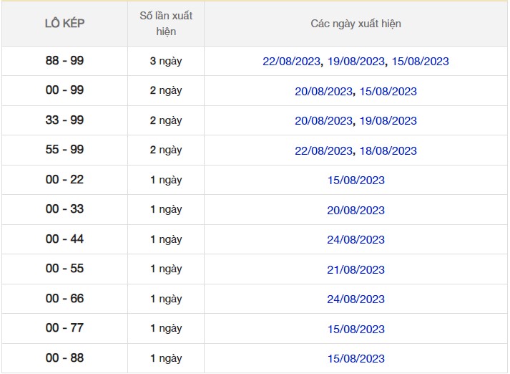Viewport: 510px width, 374px height.
Task: Open the 24/08/2023 date for 00 - 44
Action: (x=356, y=240)
